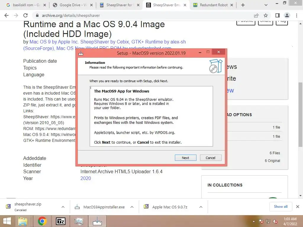This screenshot has height=227, width=303.
Task: Toggle Chrome side panel
Action: [x=278, y=15]
